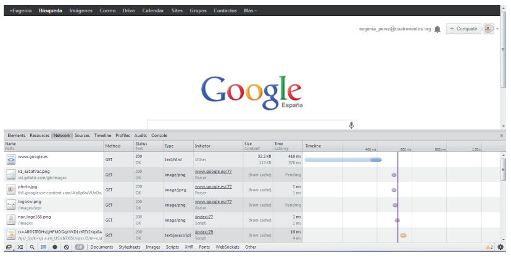Toggle small resource rows icon
Viewport: 511px width, 258px height.
click(43, 248)
